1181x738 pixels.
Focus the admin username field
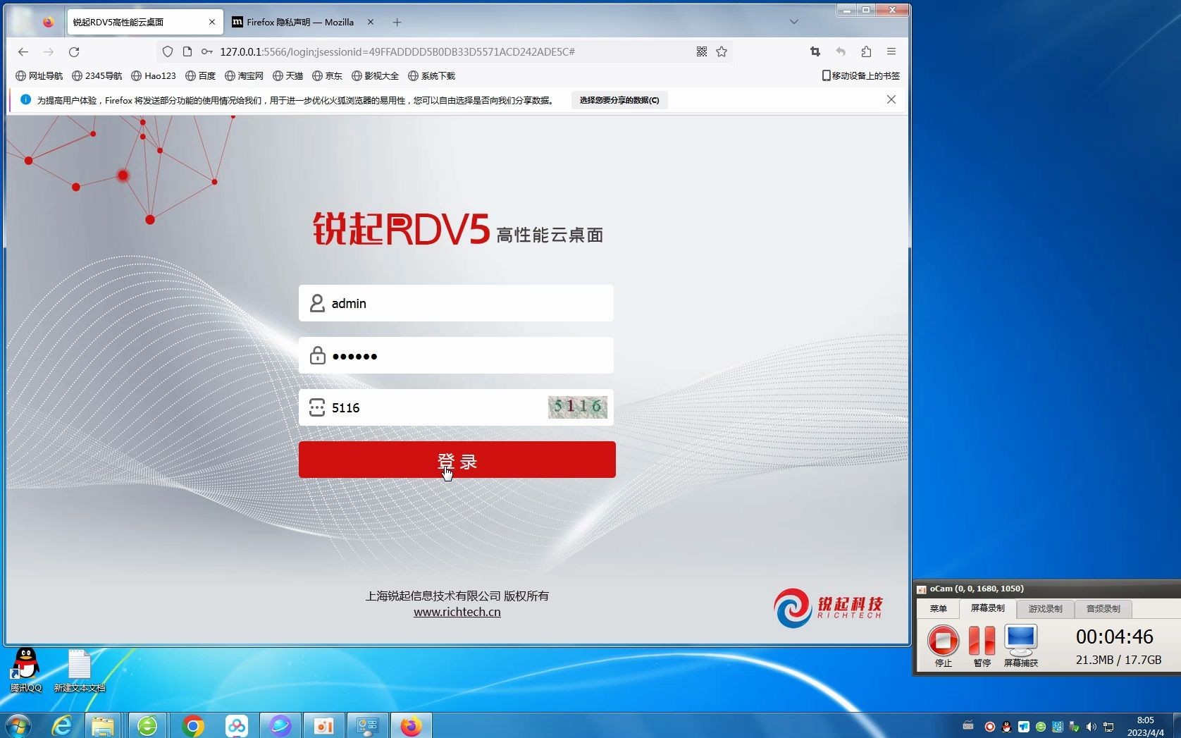(456, 303)
